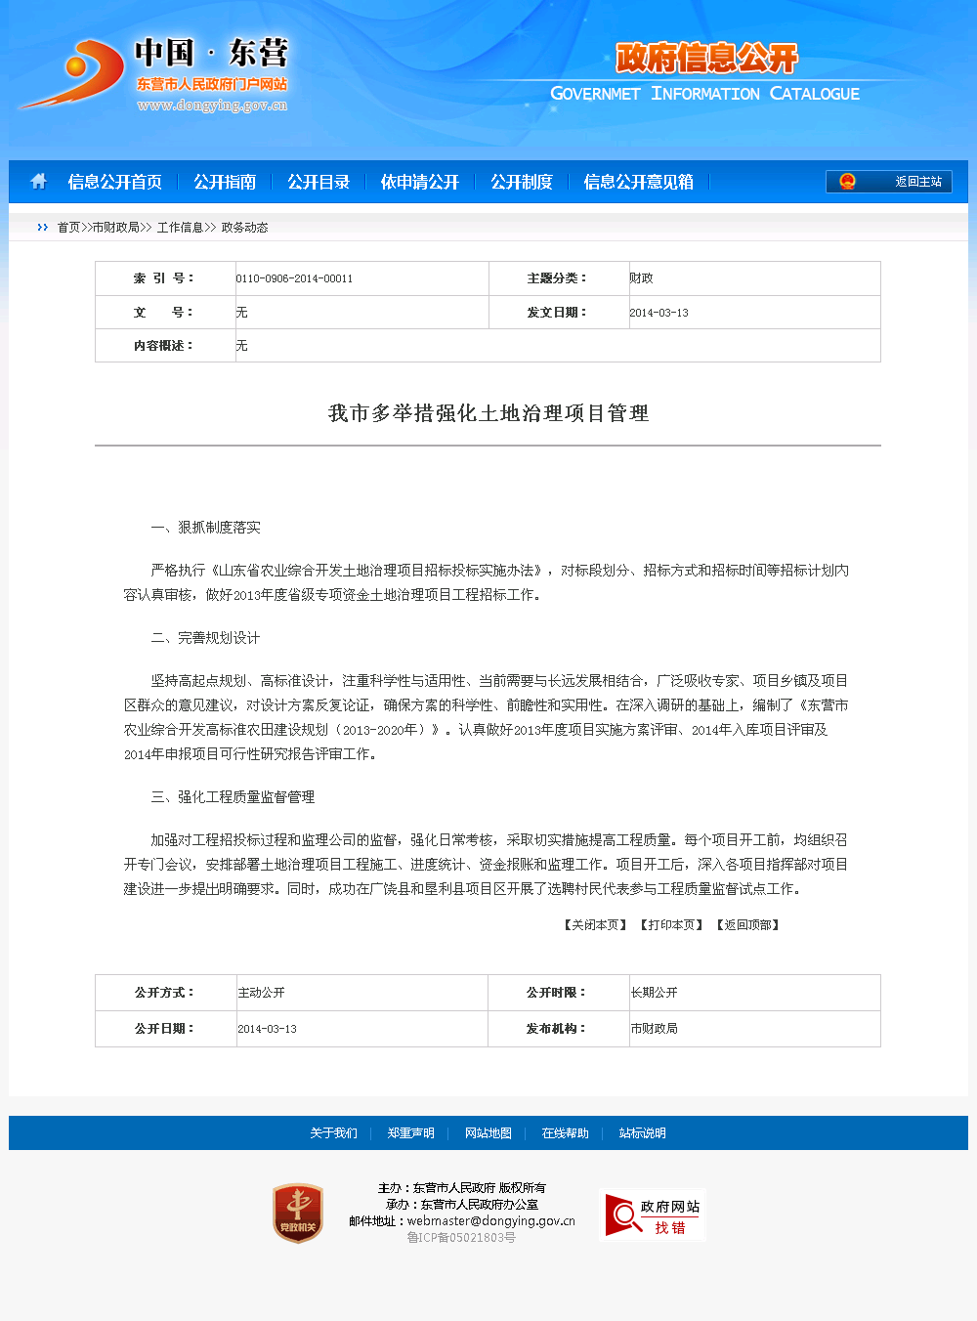Open 网站地图 footer link
Screen dimensions: 977x1321
(488, 1133)
